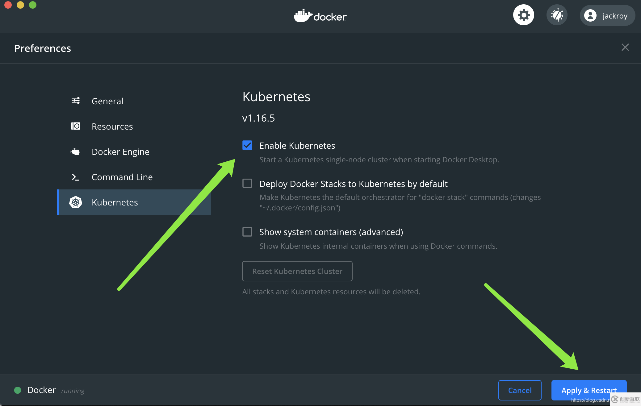Screen dimensions: 641x406
Task: Click the Reset Kubernetes Cluster button
Action: [297, 271]
